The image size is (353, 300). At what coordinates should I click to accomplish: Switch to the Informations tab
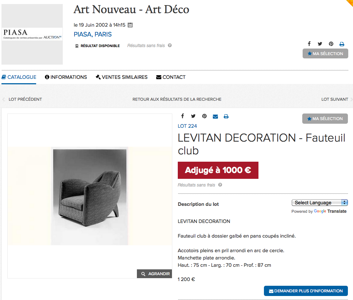tap(66, 77)
